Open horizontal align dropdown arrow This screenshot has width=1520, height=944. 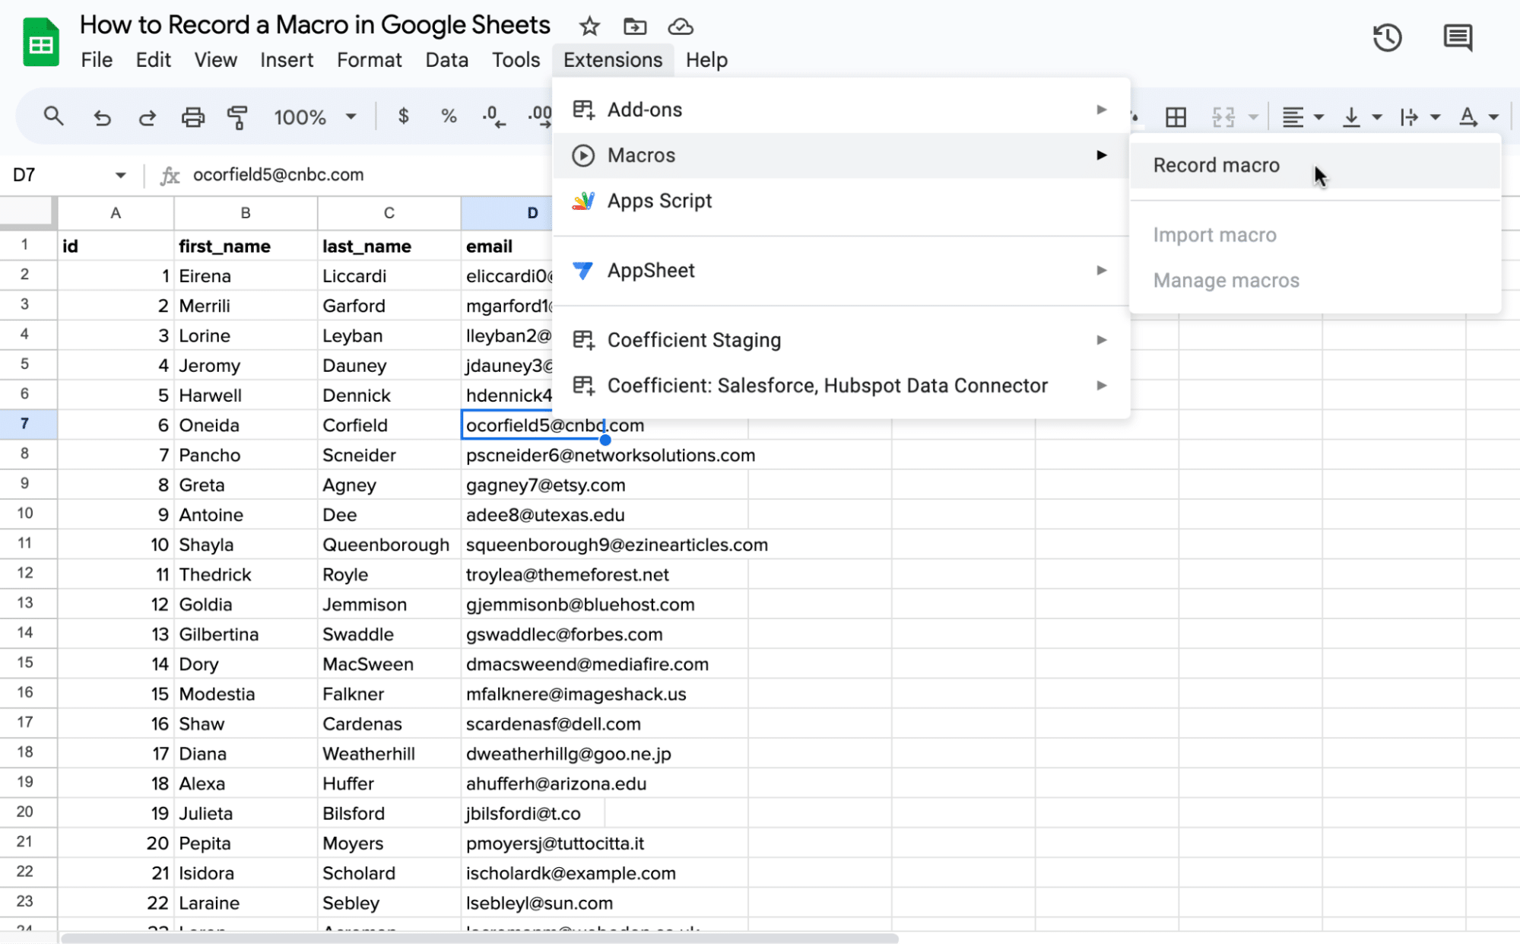point(1319,117)
